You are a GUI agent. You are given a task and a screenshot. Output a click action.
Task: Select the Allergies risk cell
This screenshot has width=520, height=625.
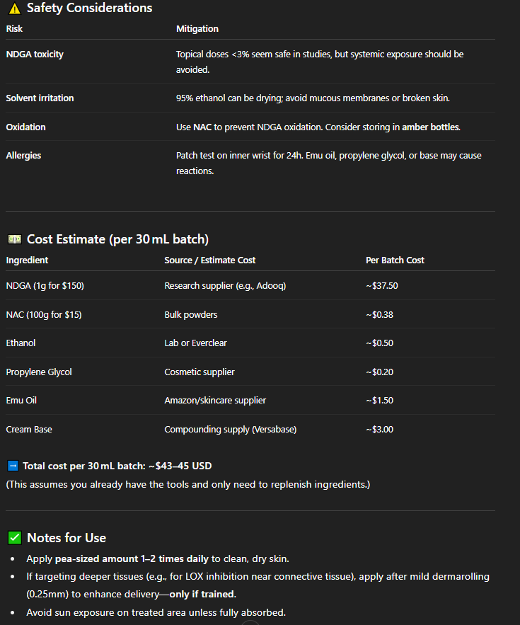(23, 156)
